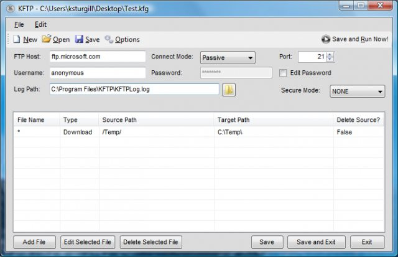Click the Exit button
The image size is (398, 257).
tap(367, 242)
